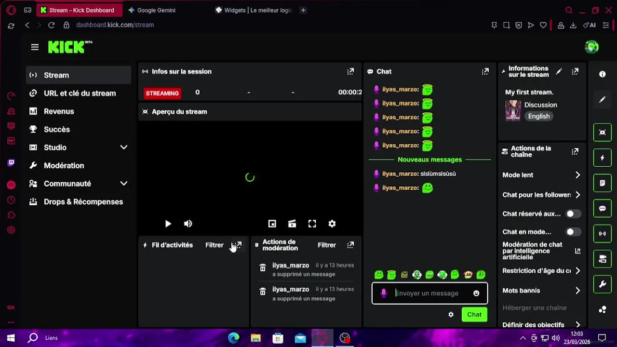Enable the preview mini-player mode
617x347 pixels.
click(x=272, y=224)
